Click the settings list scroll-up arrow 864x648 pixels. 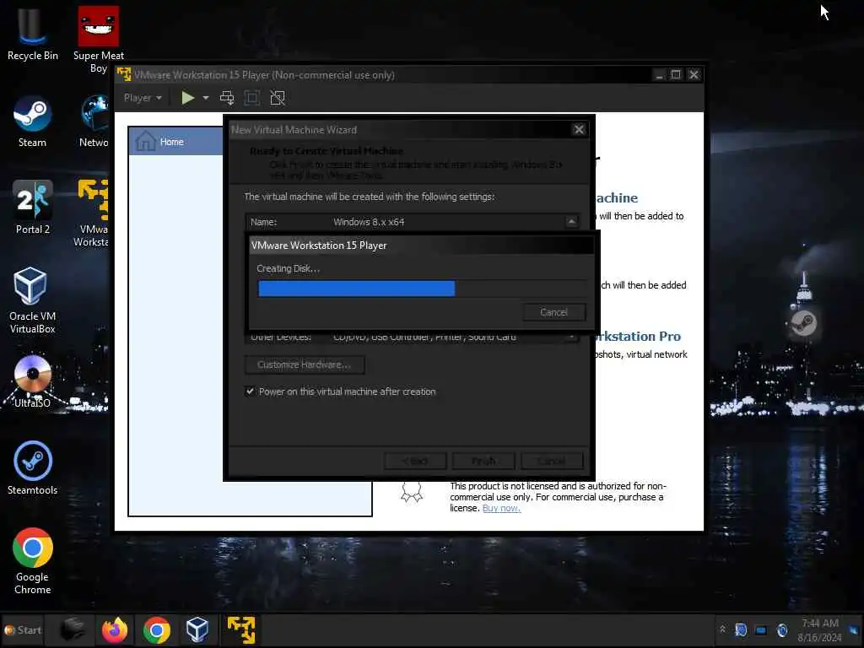pyautogui.click(x=571, y=222)
